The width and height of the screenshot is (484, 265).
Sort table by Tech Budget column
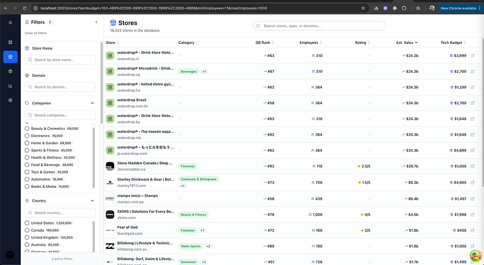coord(454,43)
